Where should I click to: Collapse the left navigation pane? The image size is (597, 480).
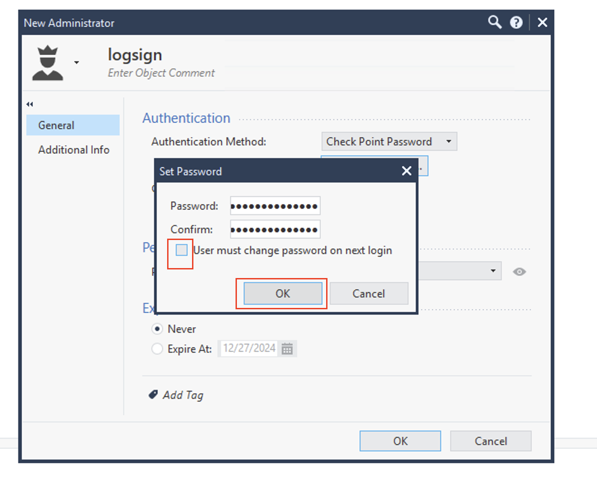pos(30,104)
